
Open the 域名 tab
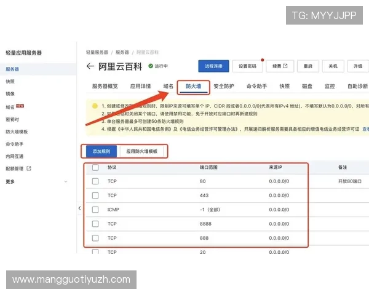point(169,86)
